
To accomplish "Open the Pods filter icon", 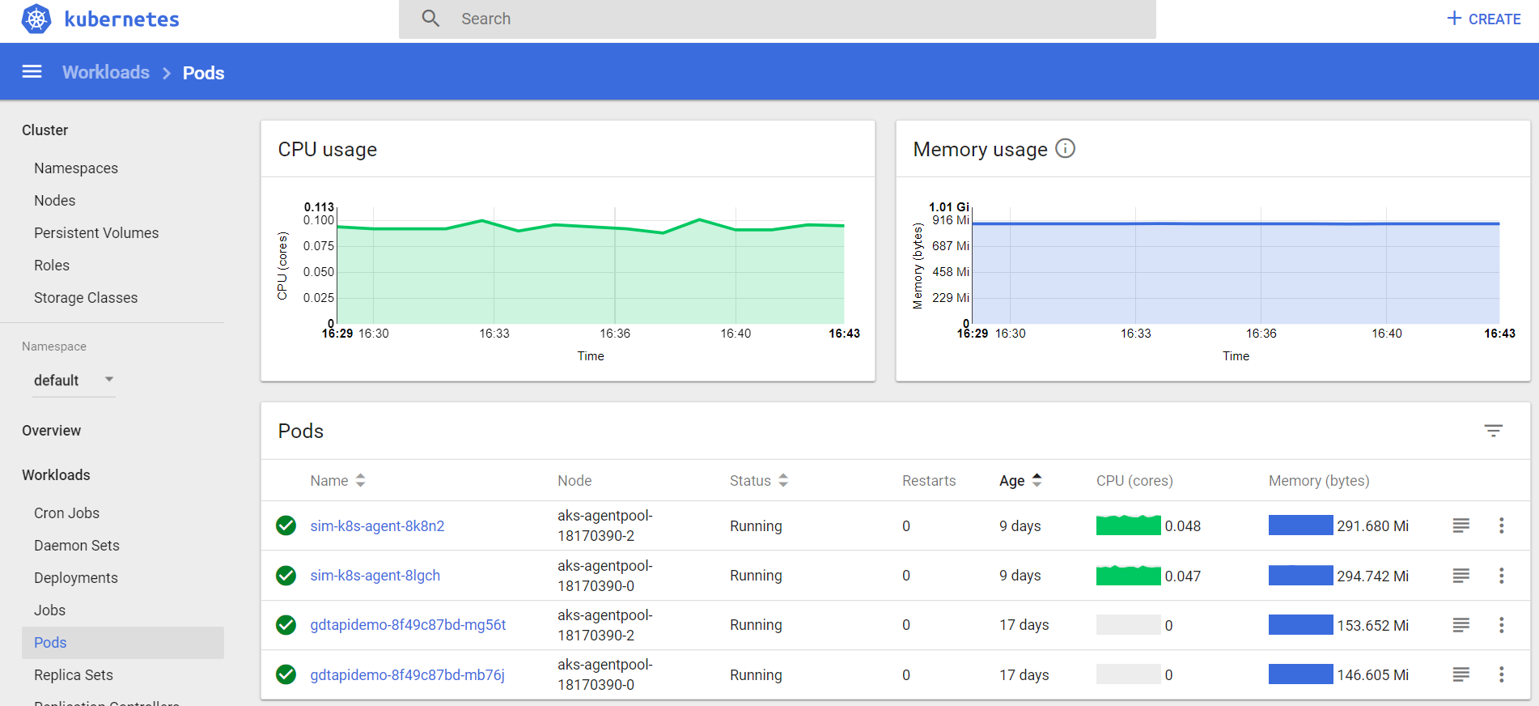I will click(1493, 431).
